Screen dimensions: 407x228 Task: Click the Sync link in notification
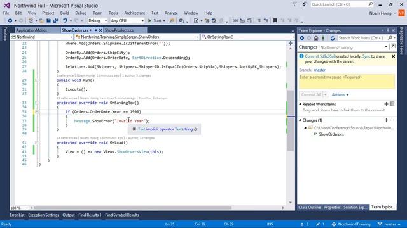tap(366, 56)
